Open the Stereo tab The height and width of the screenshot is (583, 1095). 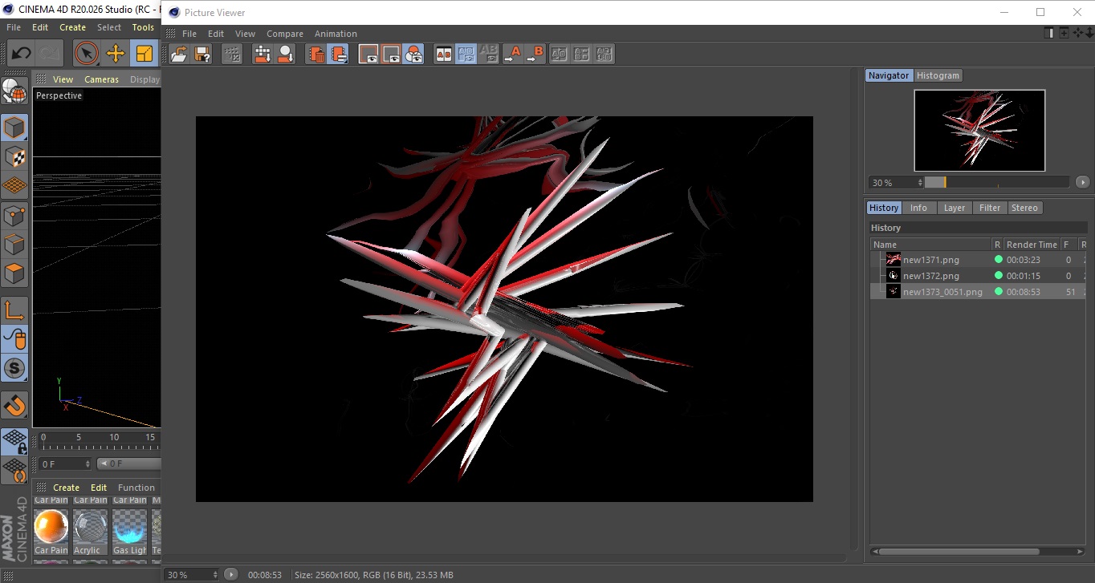click(1024, 208)
